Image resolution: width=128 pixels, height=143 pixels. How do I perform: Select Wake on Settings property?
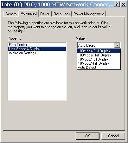pyautogui.click(x=37, y=53)
